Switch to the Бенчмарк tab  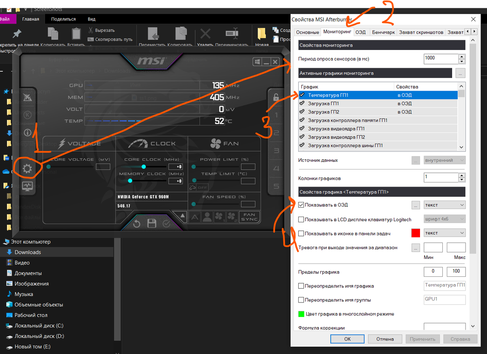(x=383, y=32)
